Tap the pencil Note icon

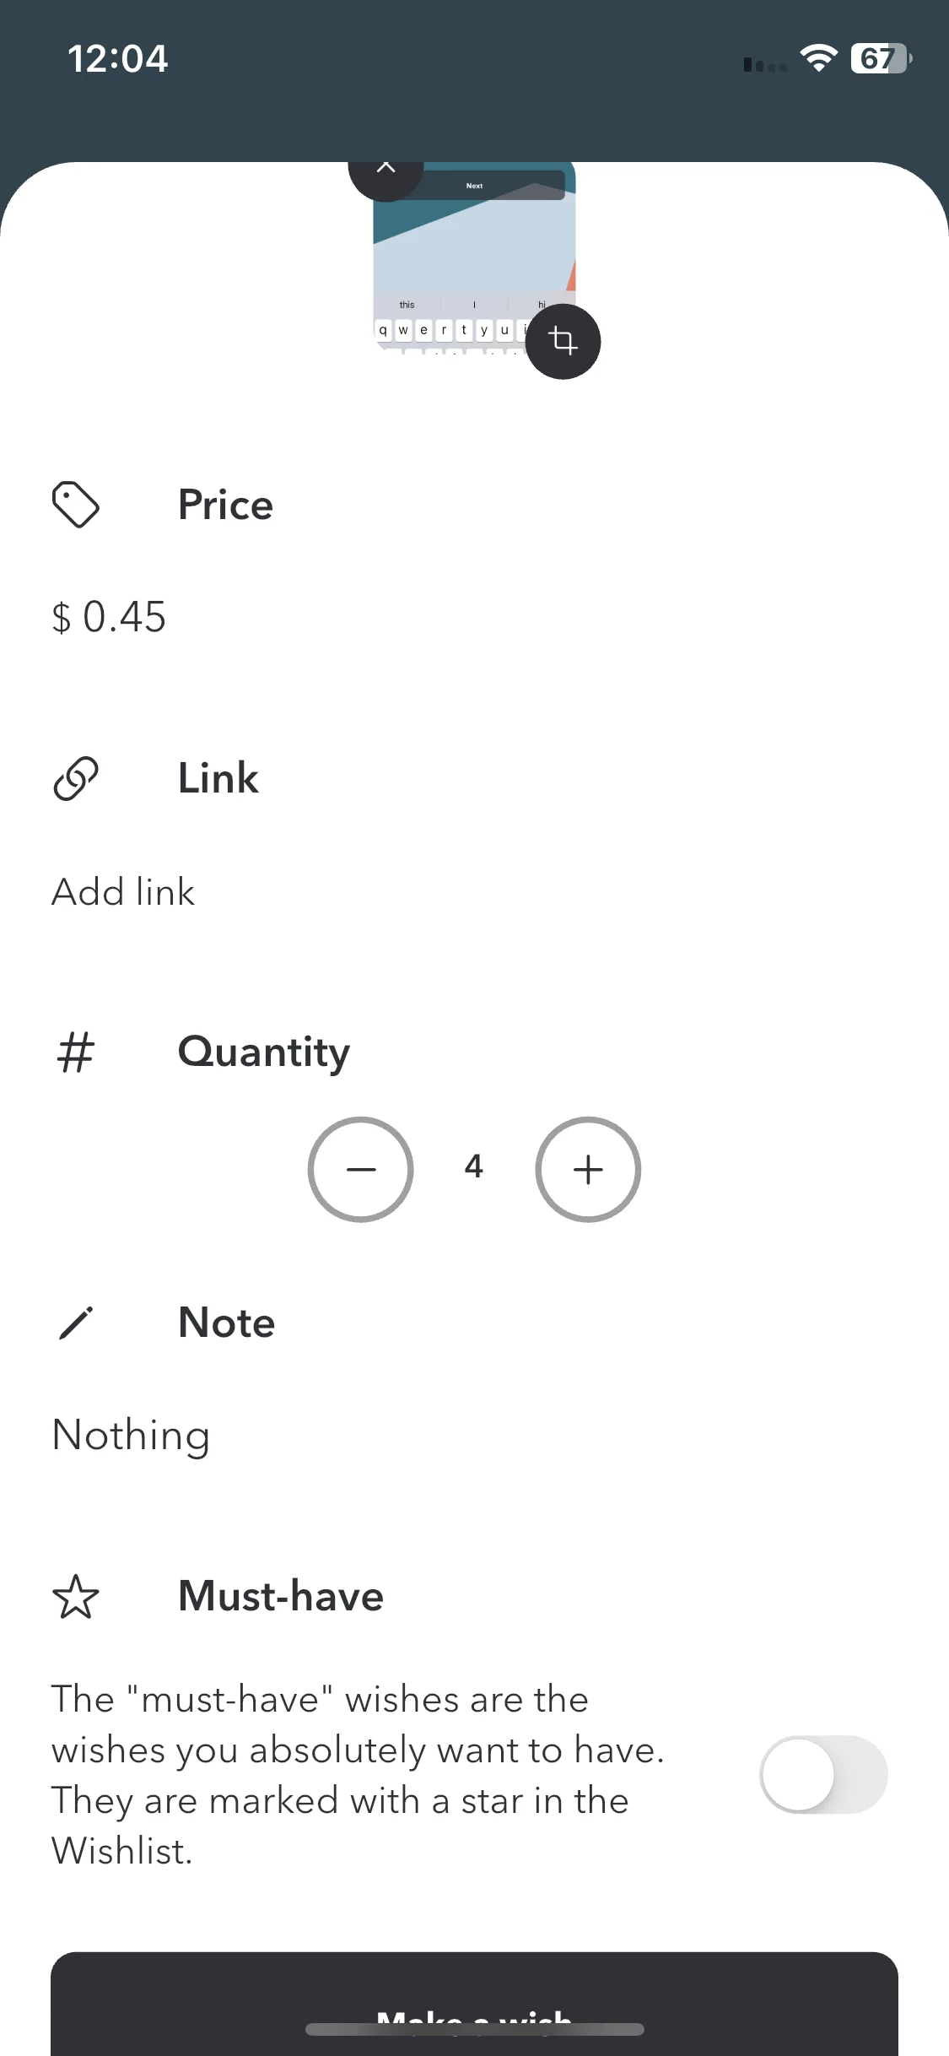[x=76, y=1323]
